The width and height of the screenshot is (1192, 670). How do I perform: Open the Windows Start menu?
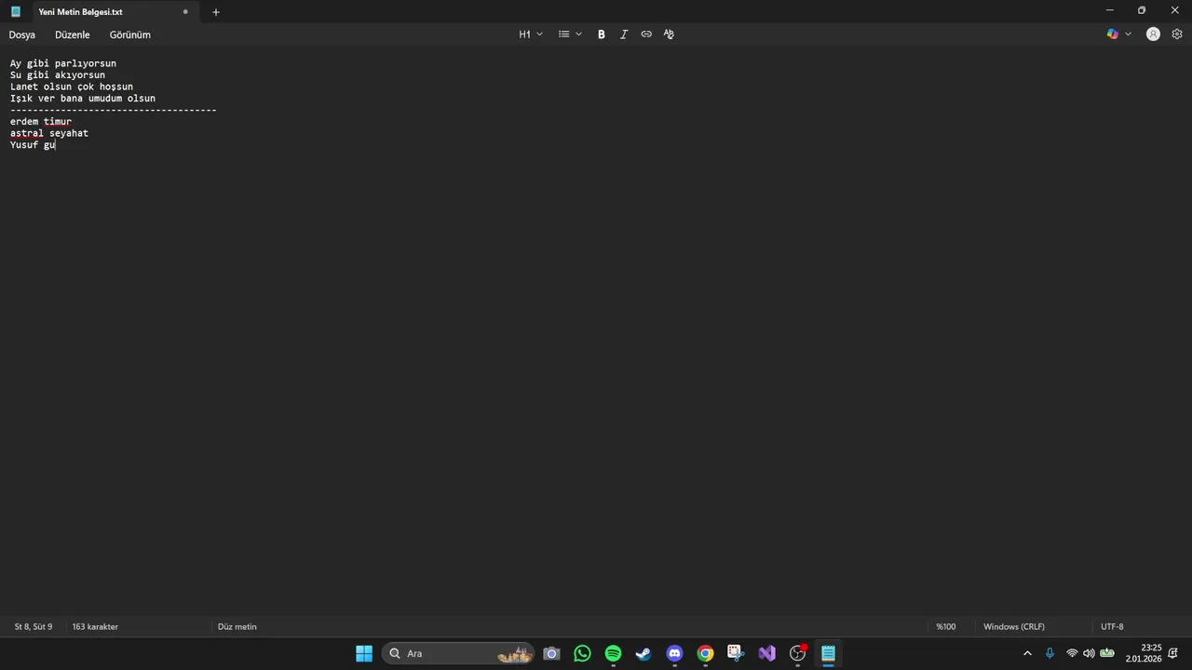point(364,653)
